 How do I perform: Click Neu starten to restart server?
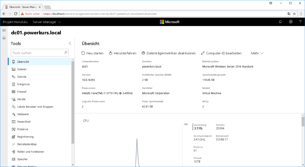[92, 53]
